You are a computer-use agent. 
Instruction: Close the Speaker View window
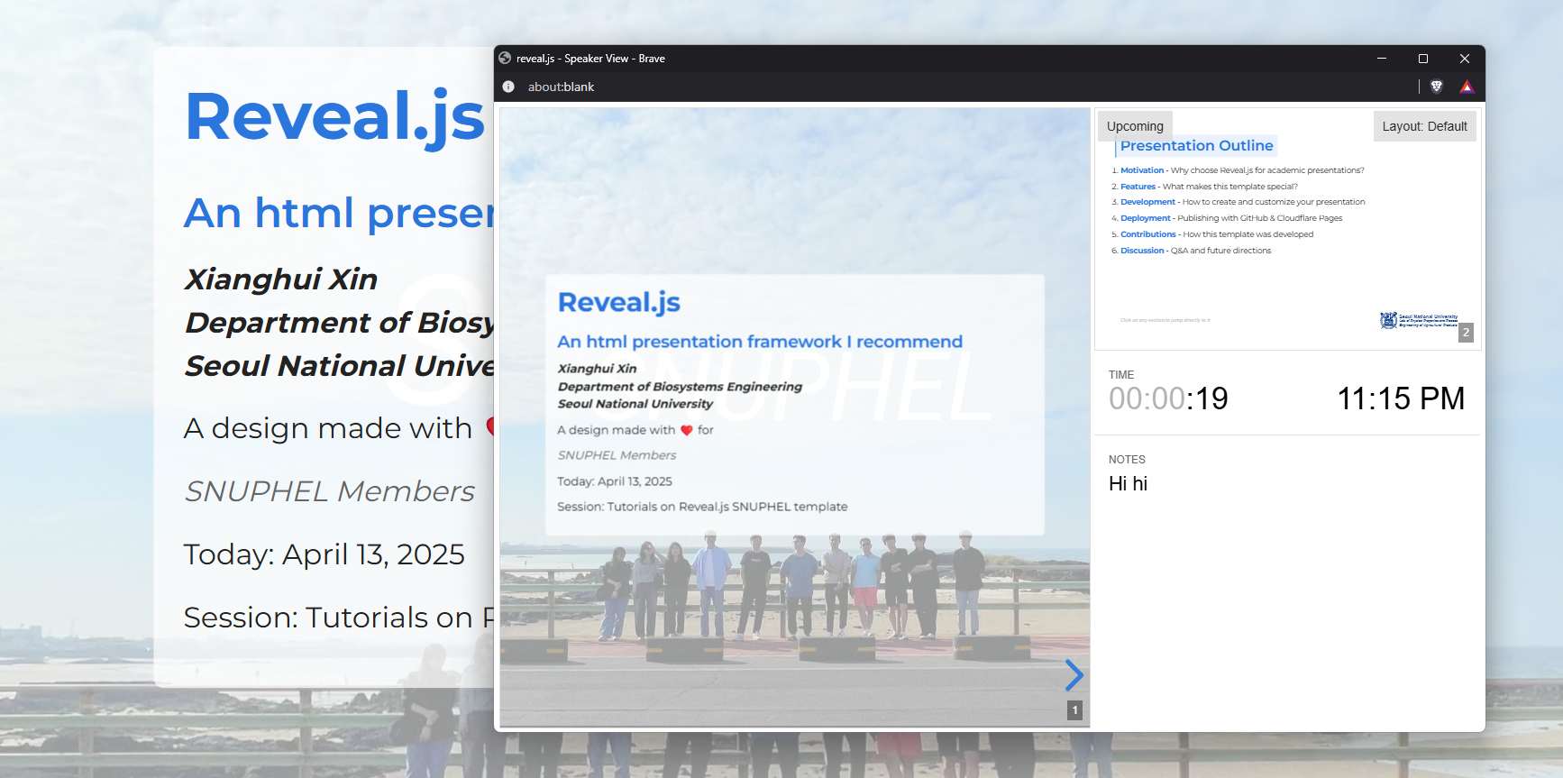tap(1465, 59)
